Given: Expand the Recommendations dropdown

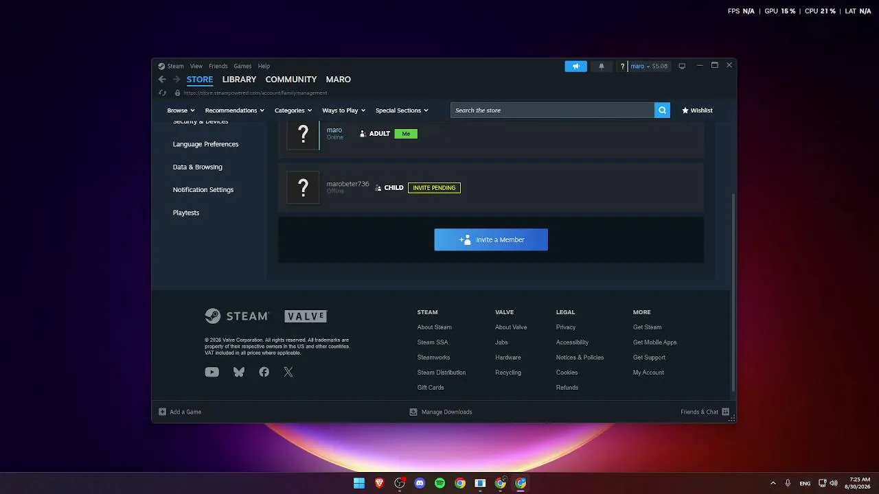Looking at the screenshot, I should click(x=234, y=110).
